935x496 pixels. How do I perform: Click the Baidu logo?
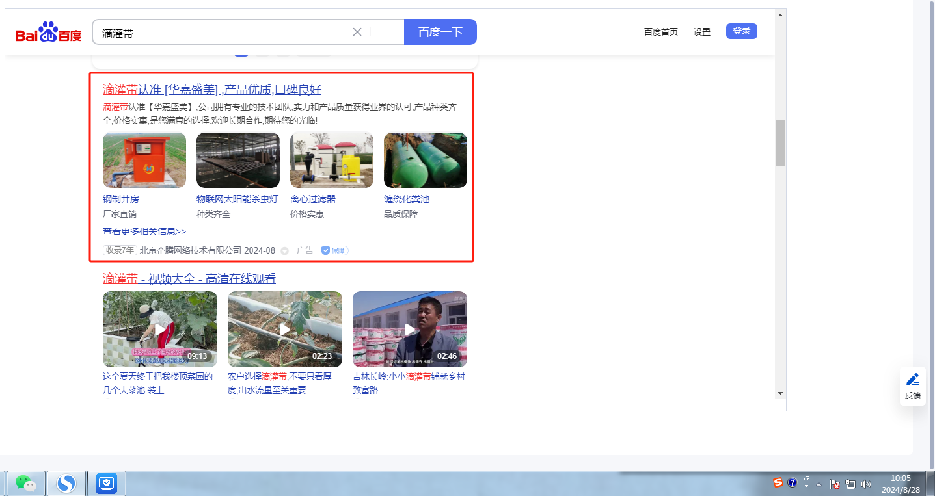[x=49, y=33]
